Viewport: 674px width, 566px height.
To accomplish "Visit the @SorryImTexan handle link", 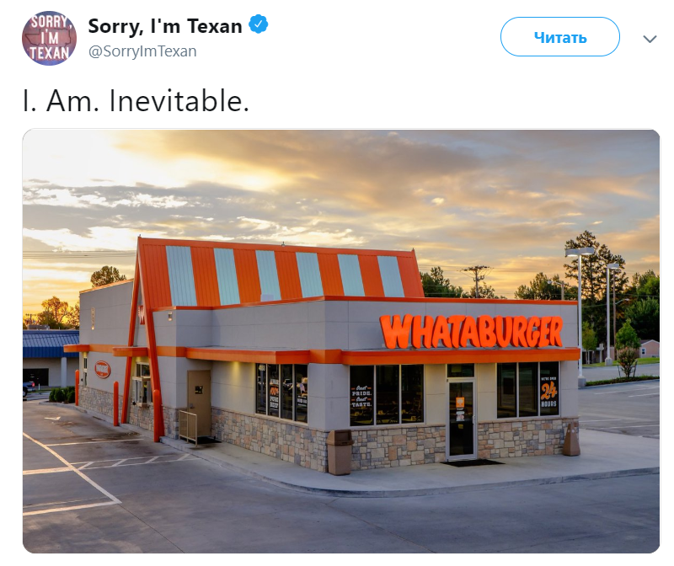I will pyautogui.click(x=142, y=51).
